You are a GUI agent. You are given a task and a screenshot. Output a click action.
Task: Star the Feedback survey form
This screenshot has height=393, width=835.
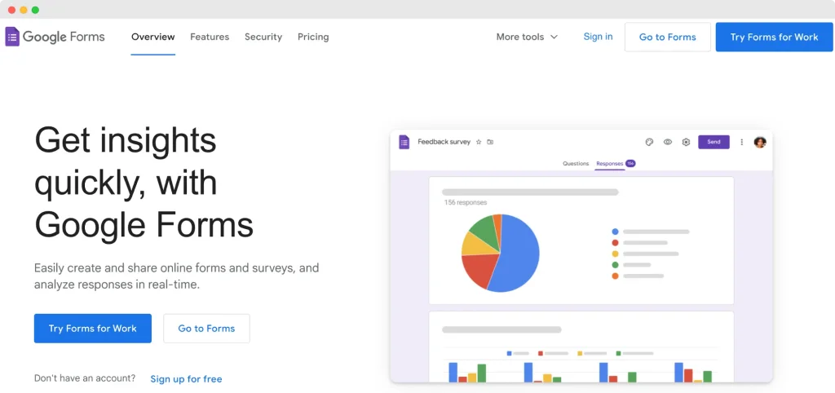479,142
